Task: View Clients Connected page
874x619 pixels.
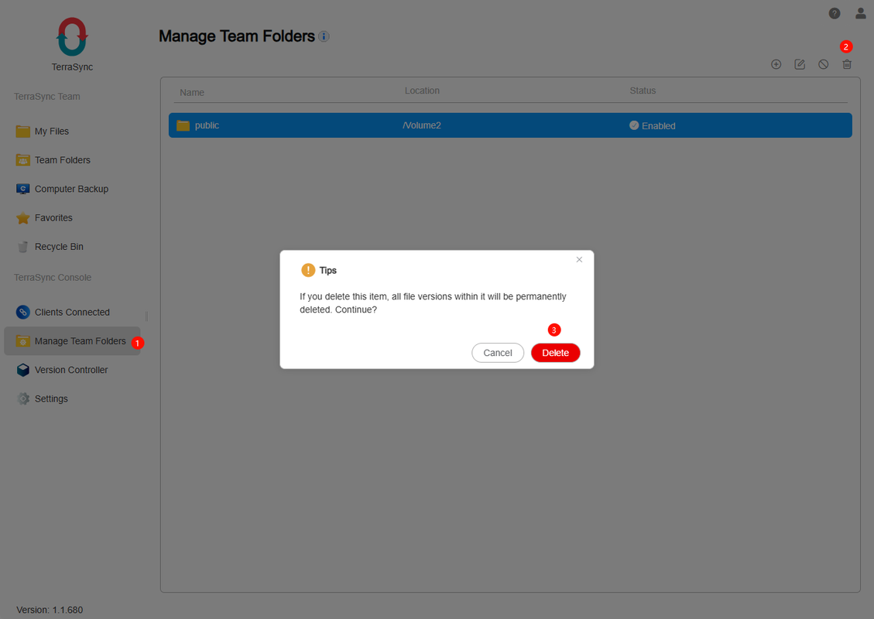Action: pos(72,313)
